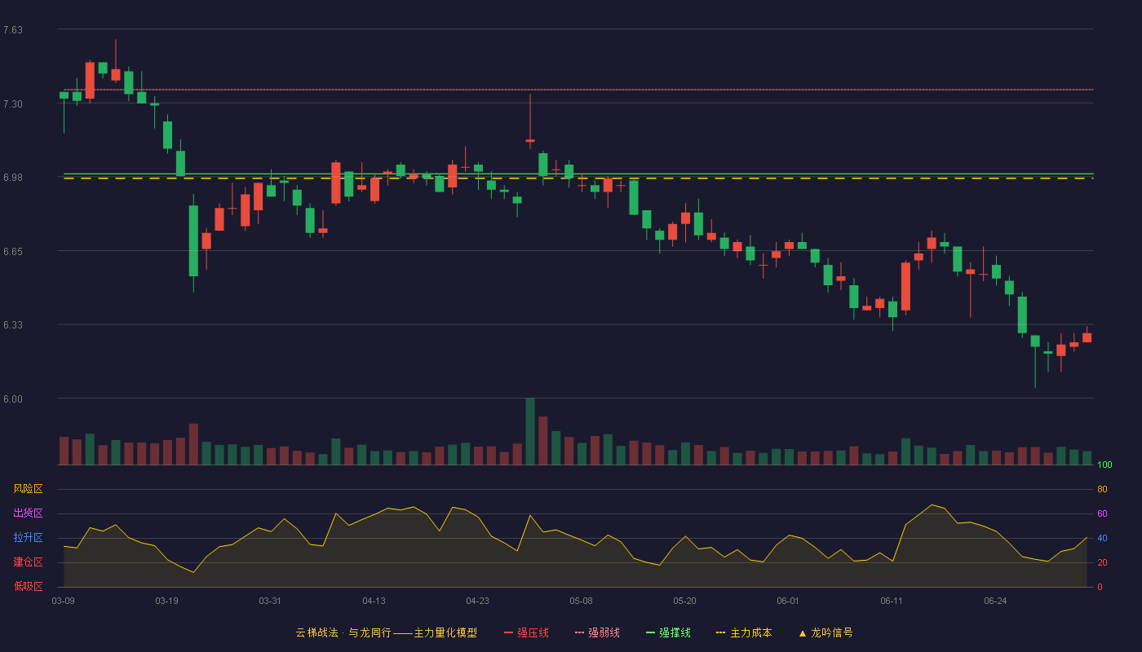
Task: Click the 低吸区 zone label
Action: point(28,586)
